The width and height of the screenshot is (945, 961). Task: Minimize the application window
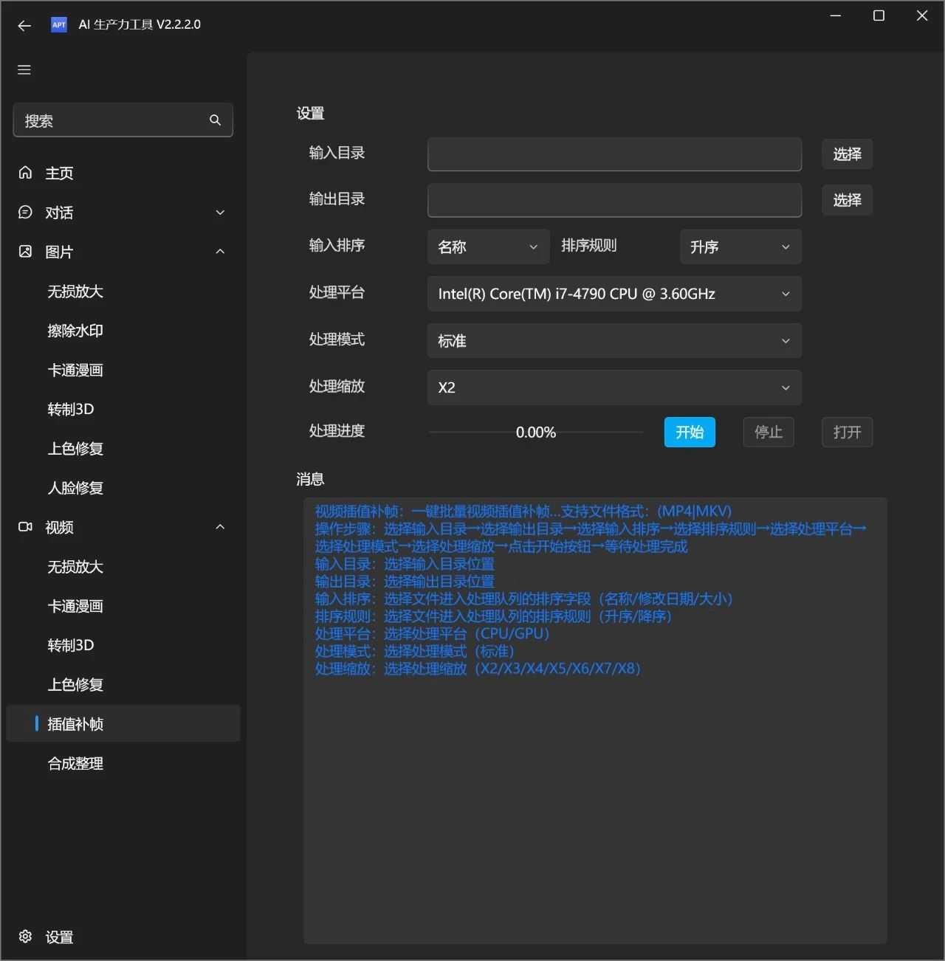coord(836,15)
